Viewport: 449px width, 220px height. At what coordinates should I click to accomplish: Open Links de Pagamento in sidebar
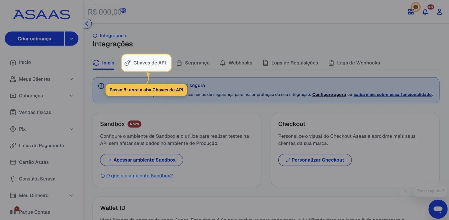click(42, 146)
